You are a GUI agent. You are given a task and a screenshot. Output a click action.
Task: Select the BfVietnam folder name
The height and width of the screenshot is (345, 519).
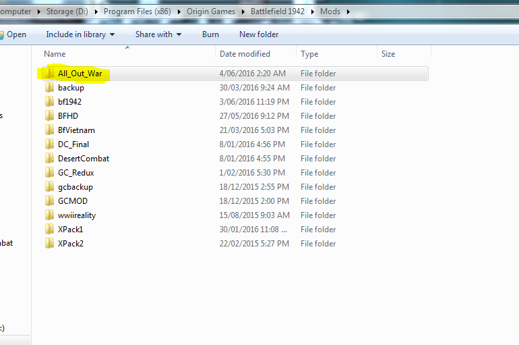coord(76,130)
